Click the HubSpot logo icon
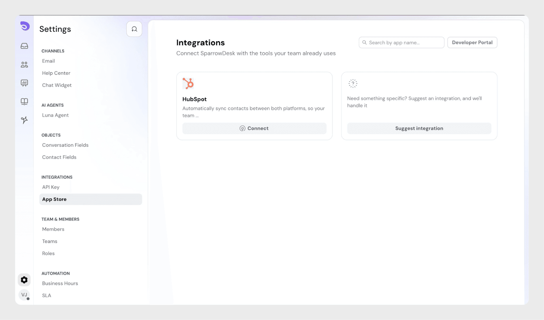This screenshot has height=320, width=544. pos(188,84)
